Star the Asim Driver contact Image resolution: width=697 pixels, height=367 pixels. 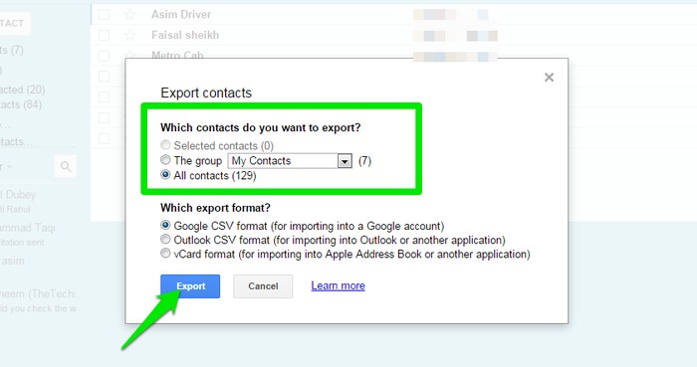tap(129, 14)
